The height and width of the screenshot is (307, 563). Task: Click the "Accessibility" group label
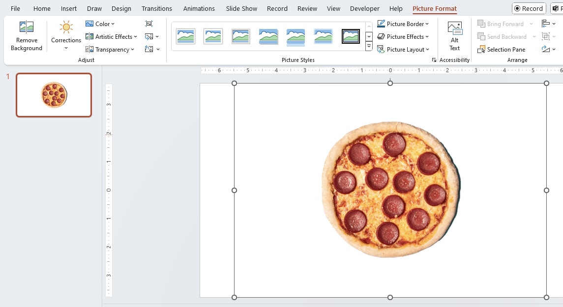(454, 60)
